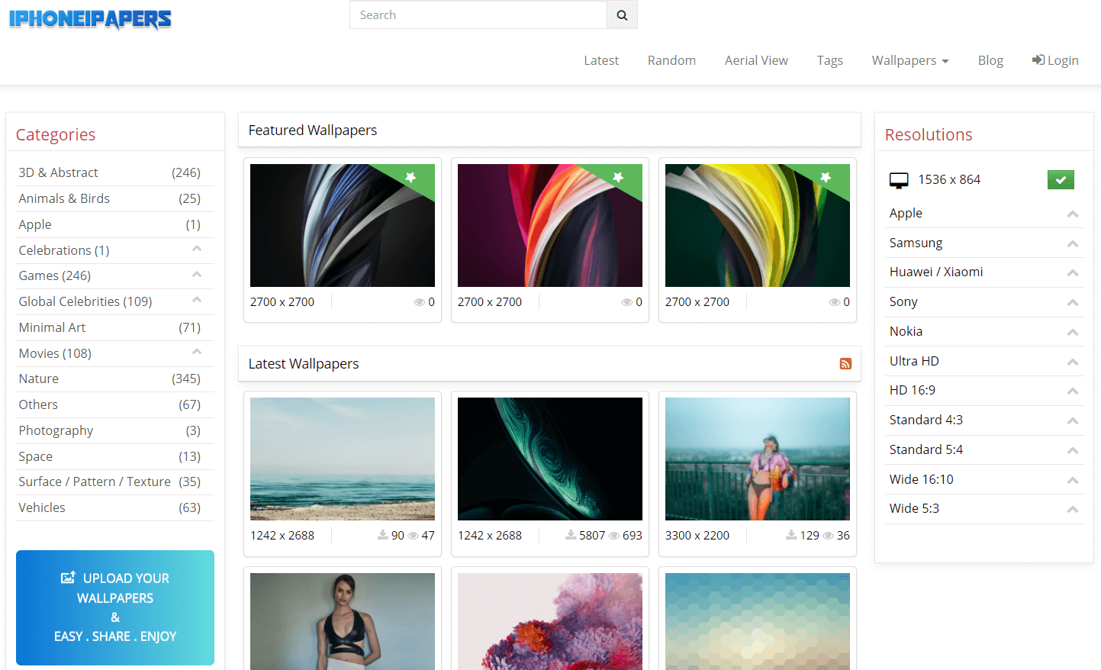Open dark teal planet wallpaper thumbnail
This screenshot has height=670, width=1101.
tap(550, 459)
